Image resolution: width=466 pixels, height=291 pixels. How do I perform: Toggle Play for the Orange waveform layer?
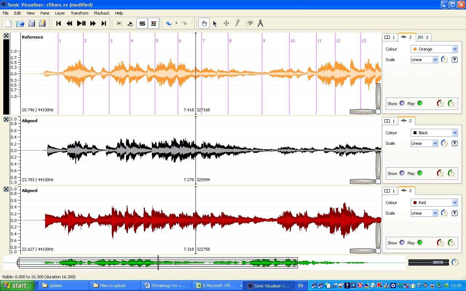click(x=420, y=103)
